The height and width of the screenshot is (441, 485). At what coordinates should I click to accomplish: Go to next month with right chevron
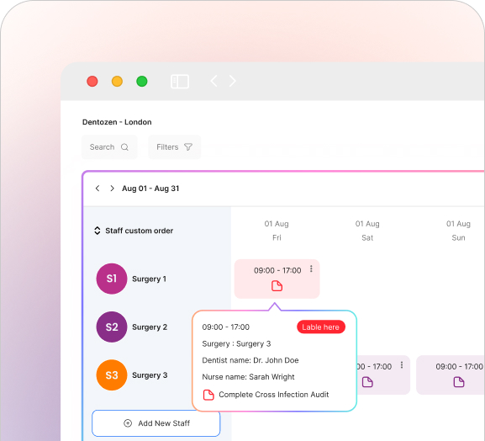(x=112, y=189)
